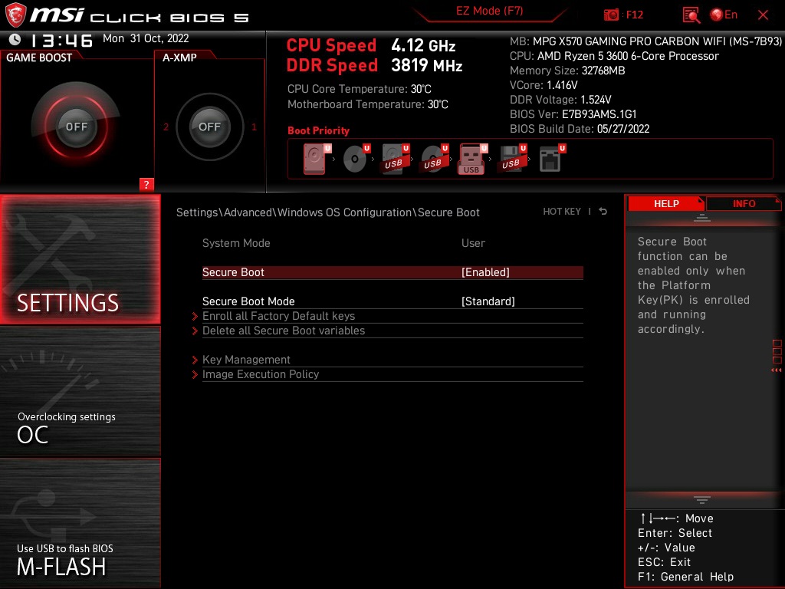Click the Memory Size 32768MB text
This screenshot has height=589, width=785.
coord(567,71)
